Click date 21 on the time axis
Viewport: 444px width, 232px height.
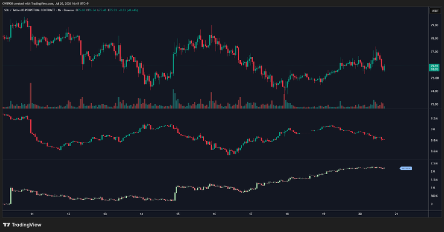(397, 214)
